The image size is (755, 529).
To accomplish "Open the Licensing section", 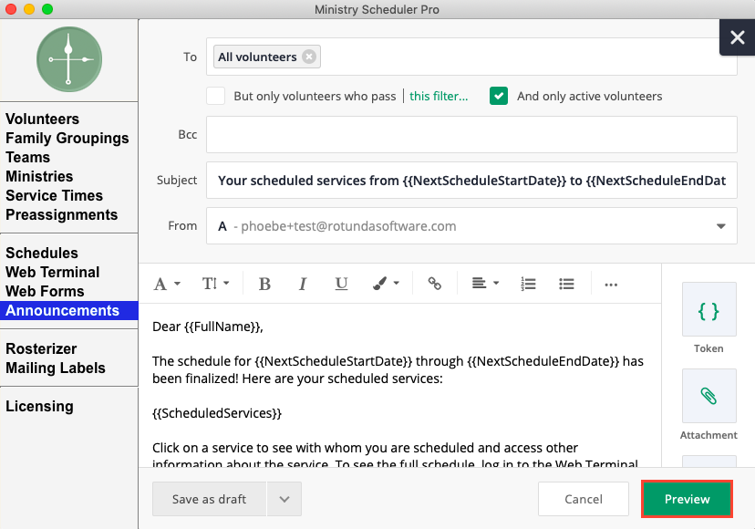I will [x=39, y=406].
